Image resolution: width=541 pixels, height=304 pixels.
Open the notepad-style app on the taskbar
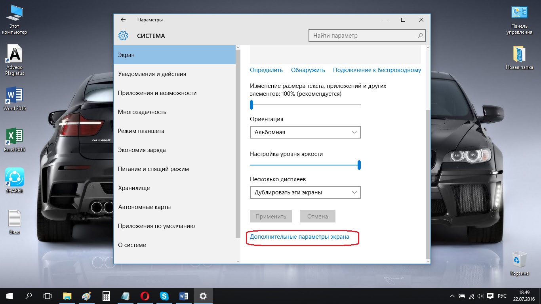coord(125,296)
